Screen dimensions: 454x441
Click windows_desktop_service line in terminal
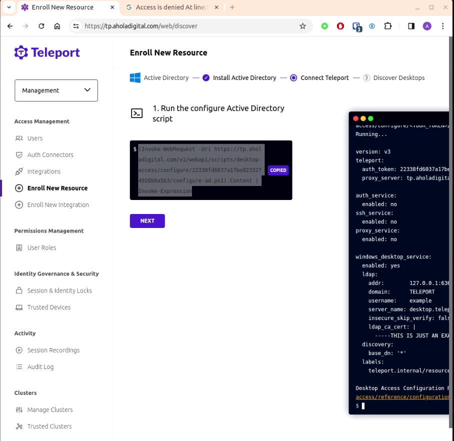tap(393, 256)
